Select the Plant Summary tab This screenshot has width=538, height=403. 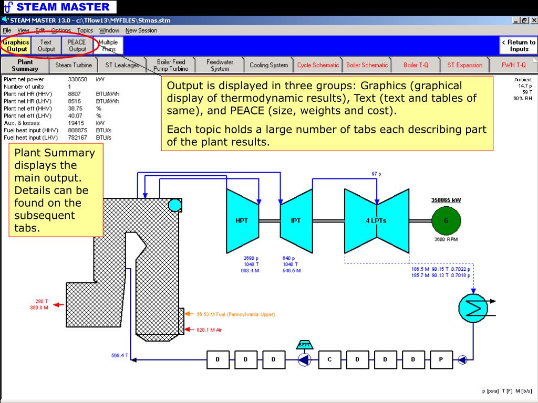pyautogui.click(x=25, y=65)
